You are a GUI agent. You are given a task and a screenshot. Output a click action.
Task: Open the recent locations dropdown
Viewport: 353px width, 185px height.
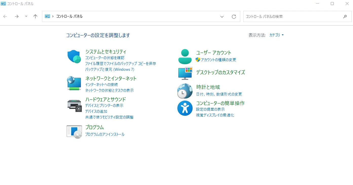tap(26, 16)
